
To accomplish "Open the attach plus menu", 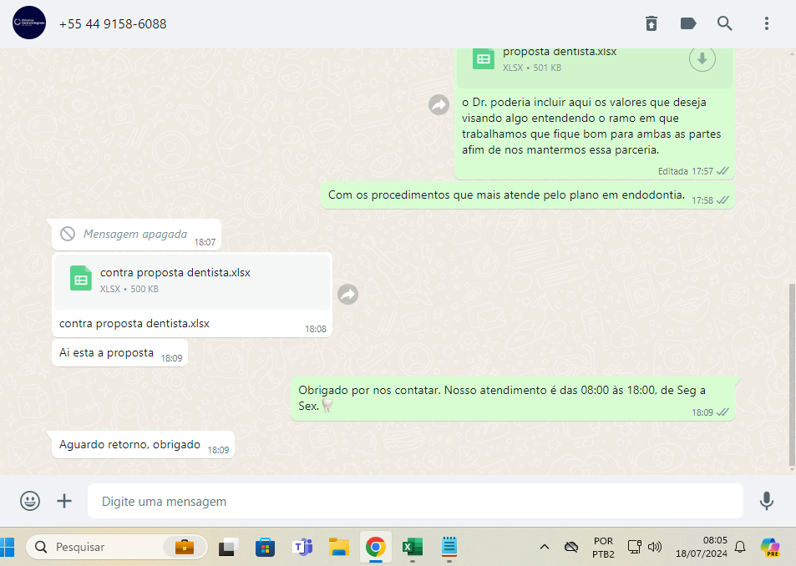I will coord(64,501).
